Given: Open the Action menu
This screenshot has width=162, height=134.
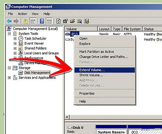Looking at the screenshot, I should point(22,14).
